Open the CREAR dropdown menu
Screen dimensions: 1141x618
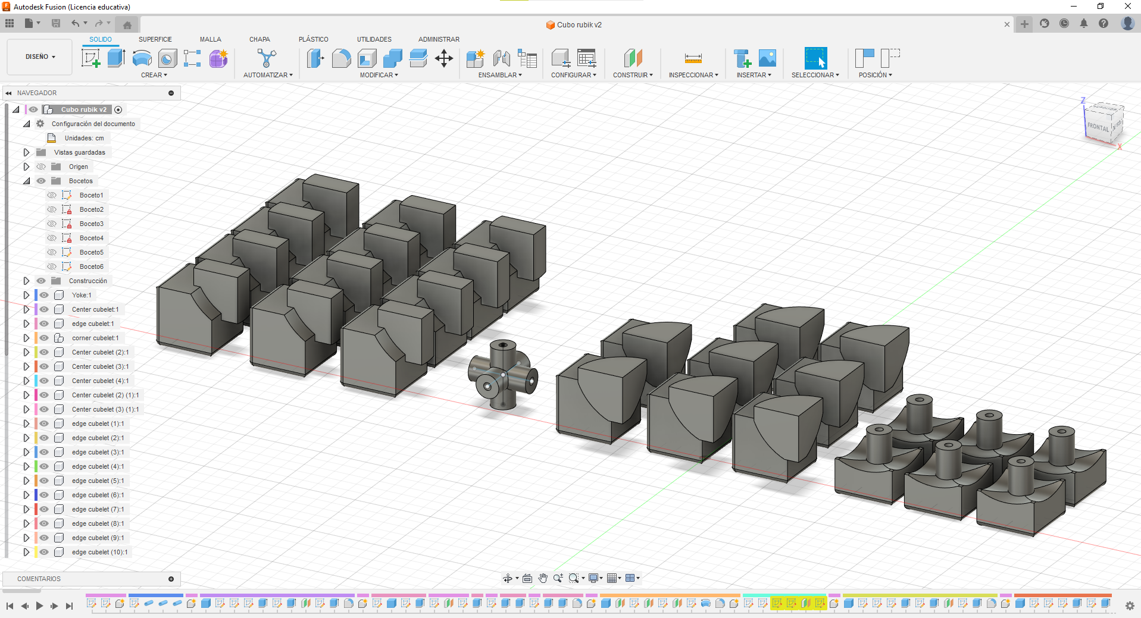click(x=154, y=75)
